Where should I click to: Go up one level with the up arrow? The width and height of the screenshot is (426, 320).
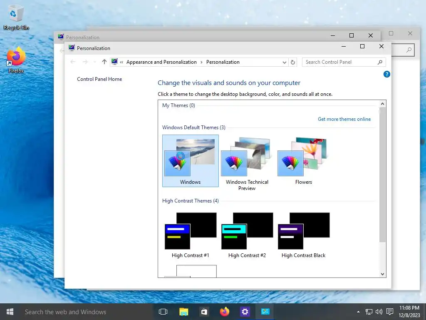click(104, 62)
